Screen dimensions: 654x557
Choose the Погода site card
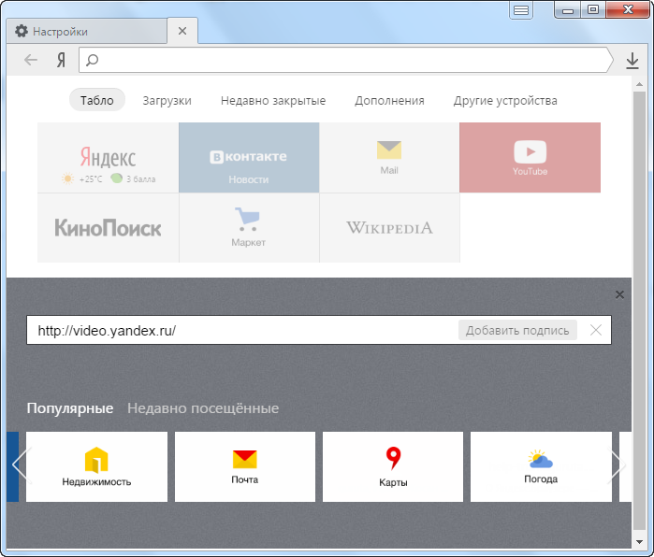click(x=541, y=466)
